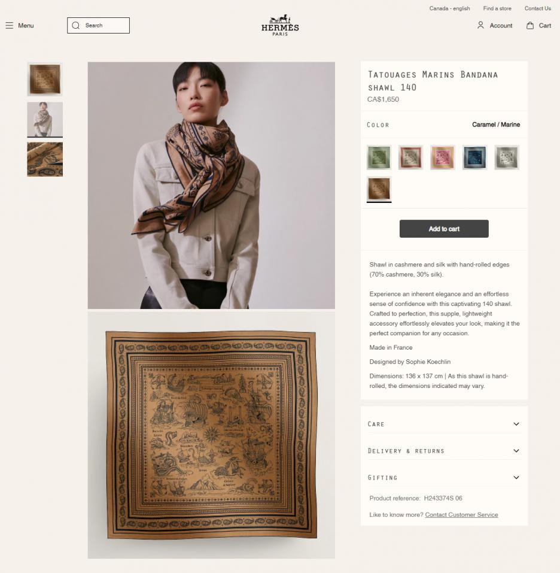The width and height of the screenshot is (560, 573).
Task: Select the grey shawl color swatch
Action: [507, 157]
